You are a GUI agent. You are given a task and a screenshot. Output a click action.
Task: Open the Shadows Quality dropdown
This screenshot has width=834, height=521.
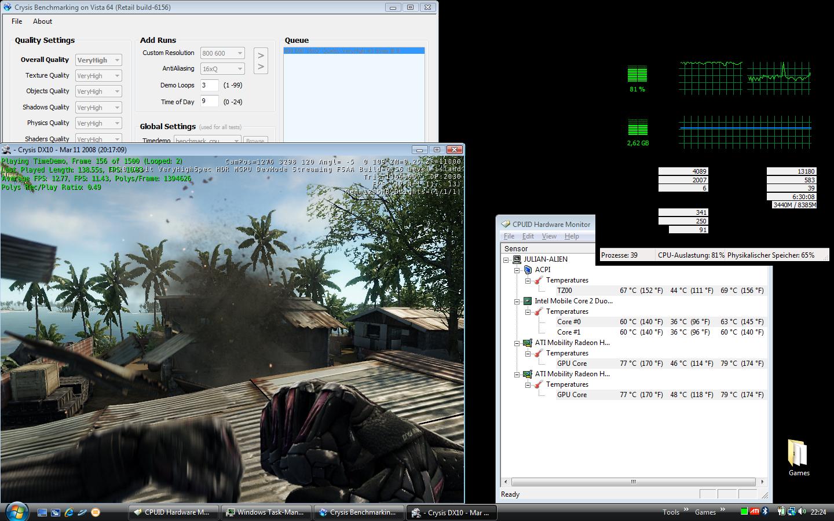pos(98,108)
